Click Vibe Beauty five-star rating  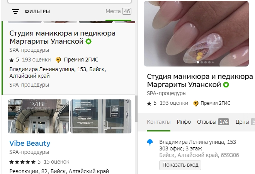[x=22, y=162]
